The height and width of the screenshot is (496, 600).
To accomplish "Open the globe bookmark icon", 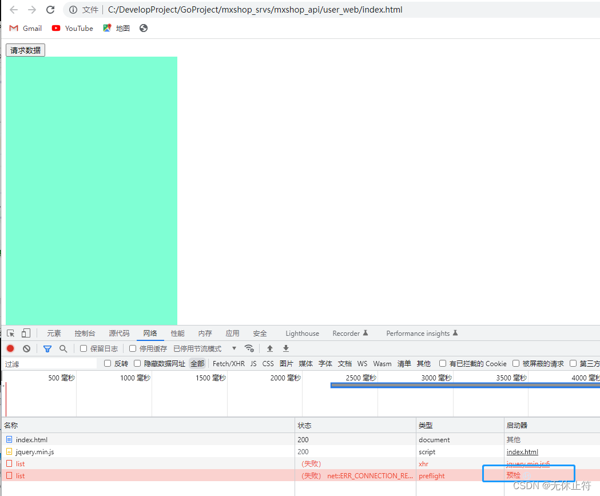I will tap(144, 28).
